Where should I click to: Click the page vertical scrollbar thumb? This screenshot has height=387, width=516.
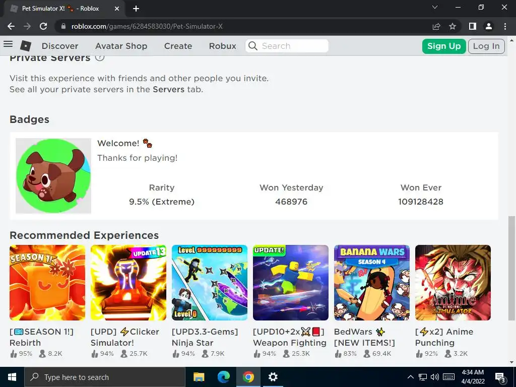point(511,268)
